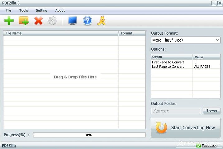
Task: Click the blue monitor icon in toolbar
Action: click(72, 21)
